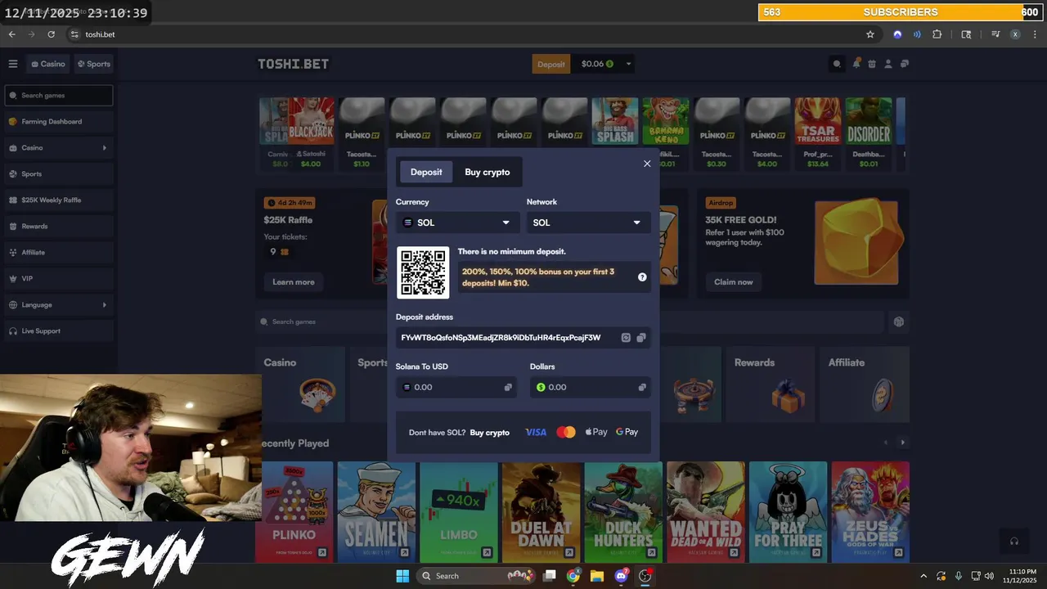Copy the Solana To USD amount
Viewport: 1047px width, 589px height.
(x=508, y=387)
